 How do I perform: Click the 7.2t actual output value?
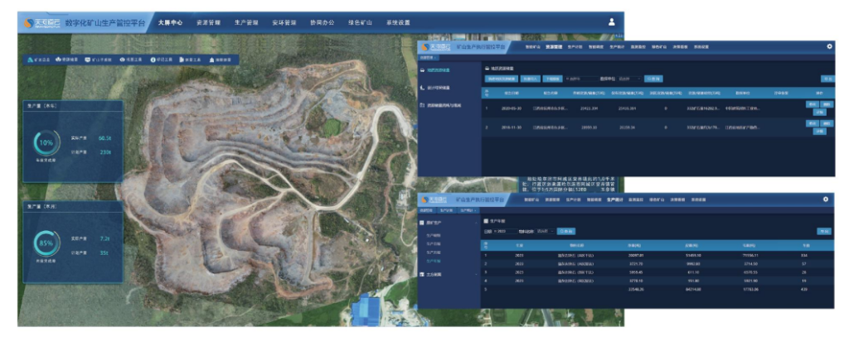pos(105,238)
